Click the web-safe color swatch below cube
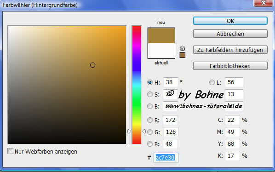The height and width of the screenshot is (172, 275). (x=183, y=55)
